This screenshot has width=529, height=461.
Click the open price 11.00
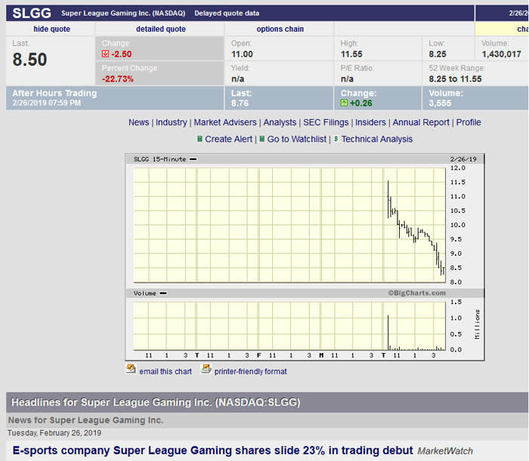242,54
